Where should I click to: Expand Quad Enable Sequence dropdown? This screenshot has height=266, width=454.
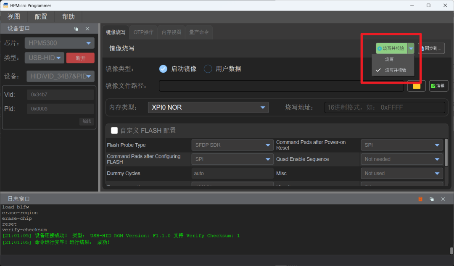[x=401, y=159]
